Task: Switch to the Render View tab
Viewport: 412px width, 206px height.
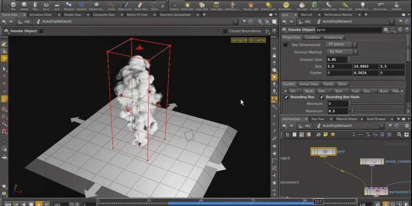Action: (x=73, y=15)
